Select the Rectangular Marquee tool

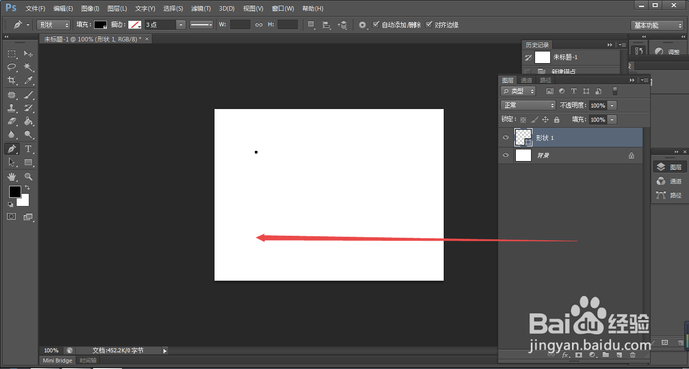[x=12, y=54]
